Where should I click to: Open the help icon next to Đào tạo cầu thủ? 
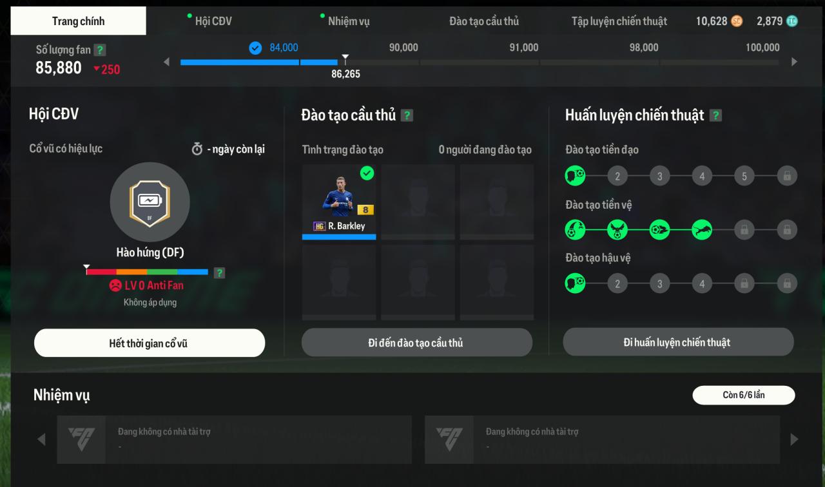point(407,115)
